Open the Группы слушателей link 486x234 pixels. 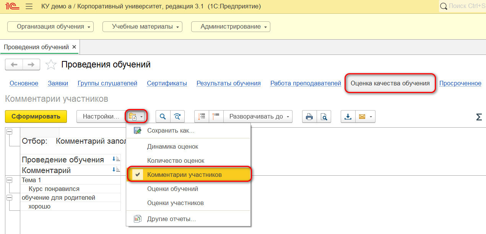[107, 83]
